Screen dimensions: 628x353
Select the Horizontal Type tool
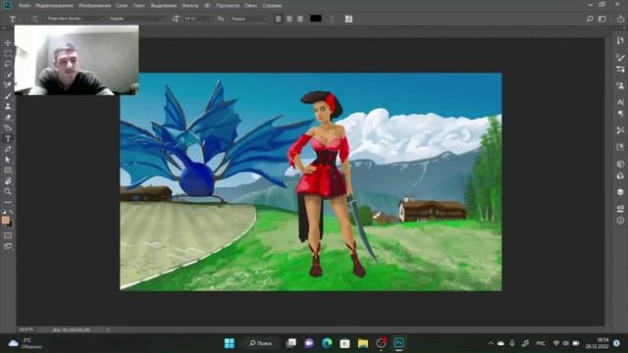click(8, 138)
